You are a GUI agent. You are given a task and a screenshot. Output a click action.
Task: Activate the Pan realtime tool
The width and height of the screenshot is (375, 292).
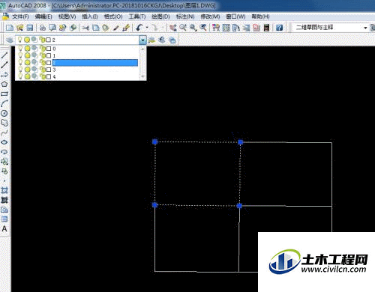point(172,28)
